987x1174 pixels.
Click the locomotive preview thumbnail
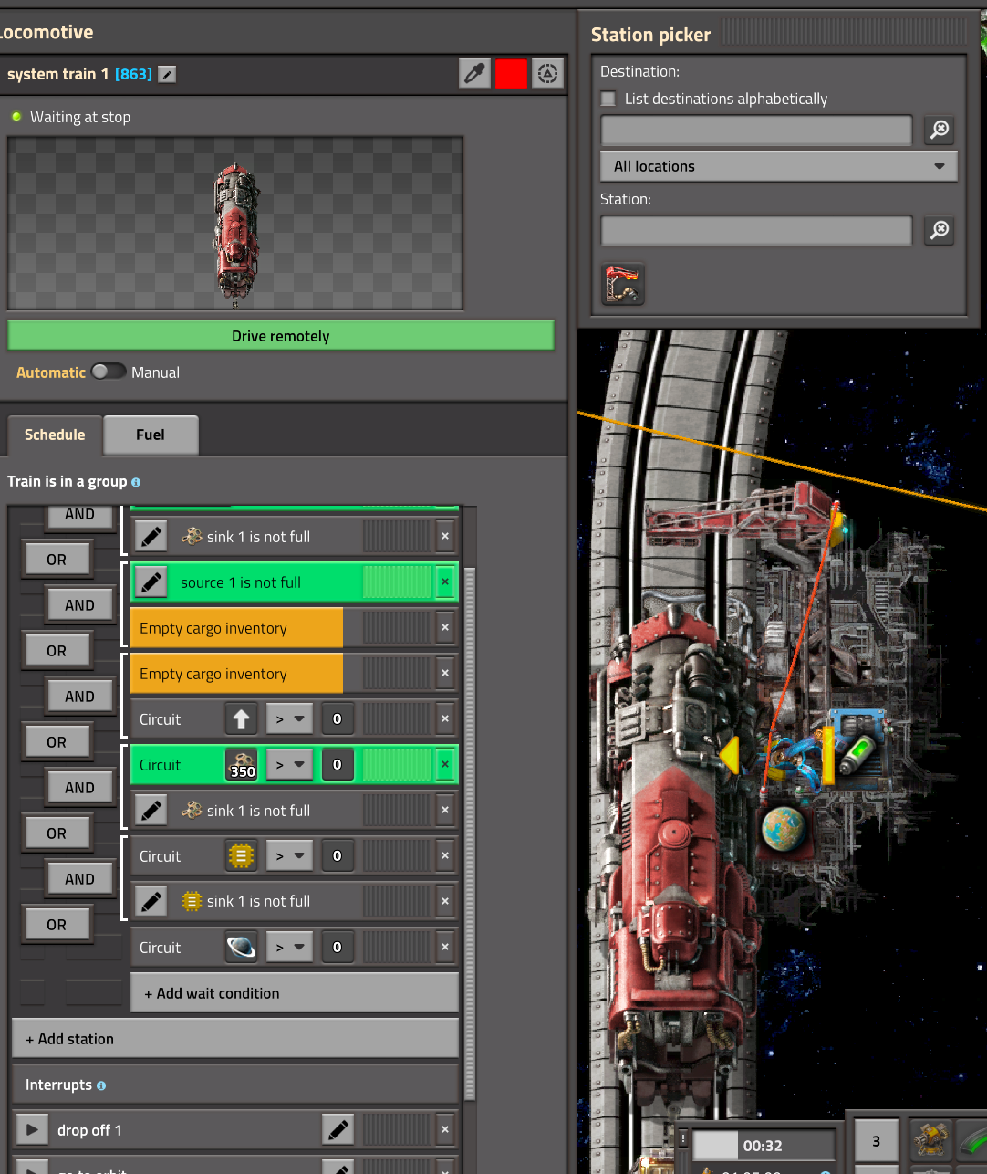pyautogui.click(x=235, y=224)
